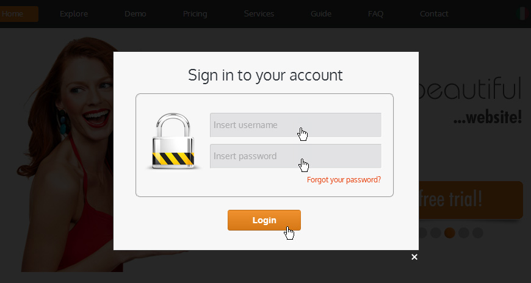
Task: Click the orange Login button
Action: click(x=264, y=220)
